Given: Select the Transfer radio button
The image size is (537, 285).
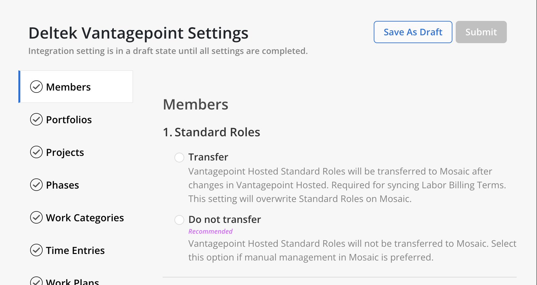Looking at the screenshot, I should (179, 158).
